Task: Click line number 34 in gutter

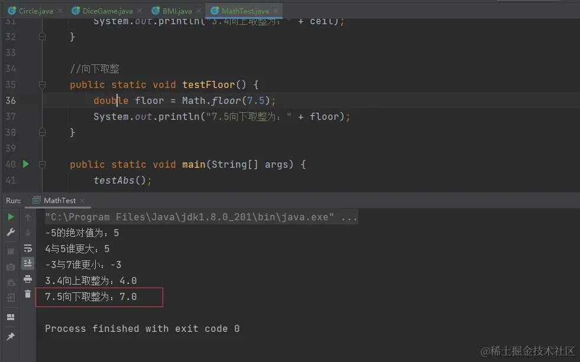Action: (x=11, y=69)
